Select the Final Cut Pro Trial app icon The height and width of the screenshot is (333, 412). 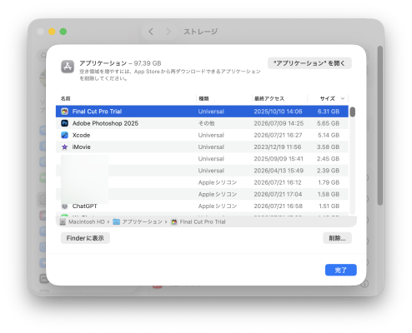point(64,112)
